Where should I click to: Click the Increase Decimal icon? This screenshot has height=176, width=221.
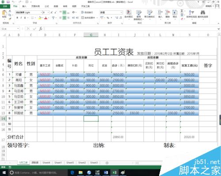[117, 18]
